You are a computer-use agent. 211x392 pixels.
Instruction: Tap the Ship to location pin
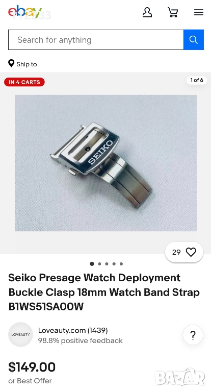click(x=11, y=63)
